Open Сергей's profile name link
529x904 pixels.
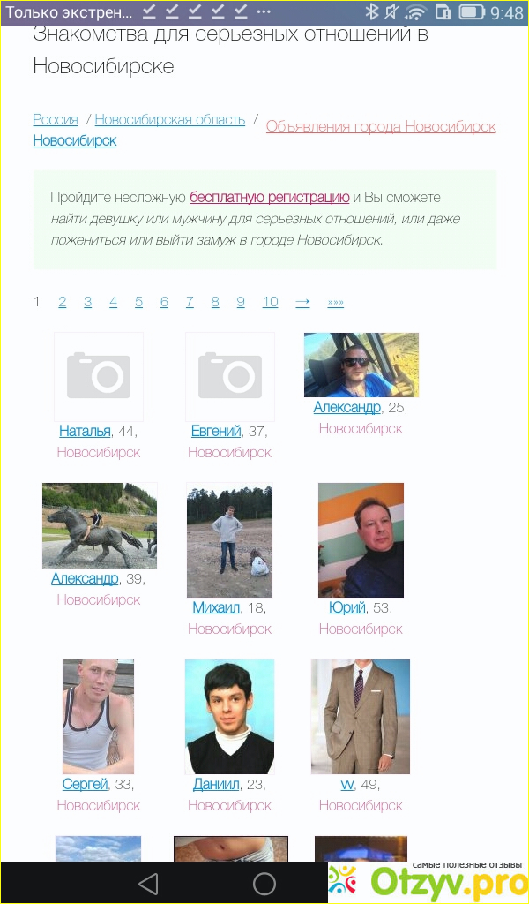[x=86, y=784]
